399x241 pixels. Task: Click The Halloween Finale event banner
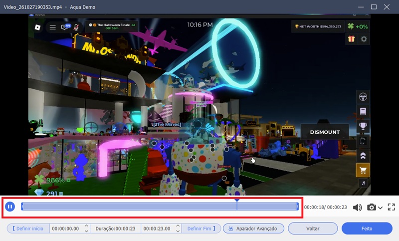[x=112, y=26]
